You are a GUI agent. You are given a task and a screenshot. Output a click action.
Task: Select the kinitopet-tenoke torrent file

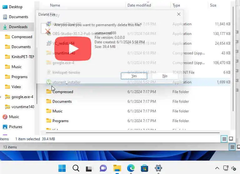(66, 72)
